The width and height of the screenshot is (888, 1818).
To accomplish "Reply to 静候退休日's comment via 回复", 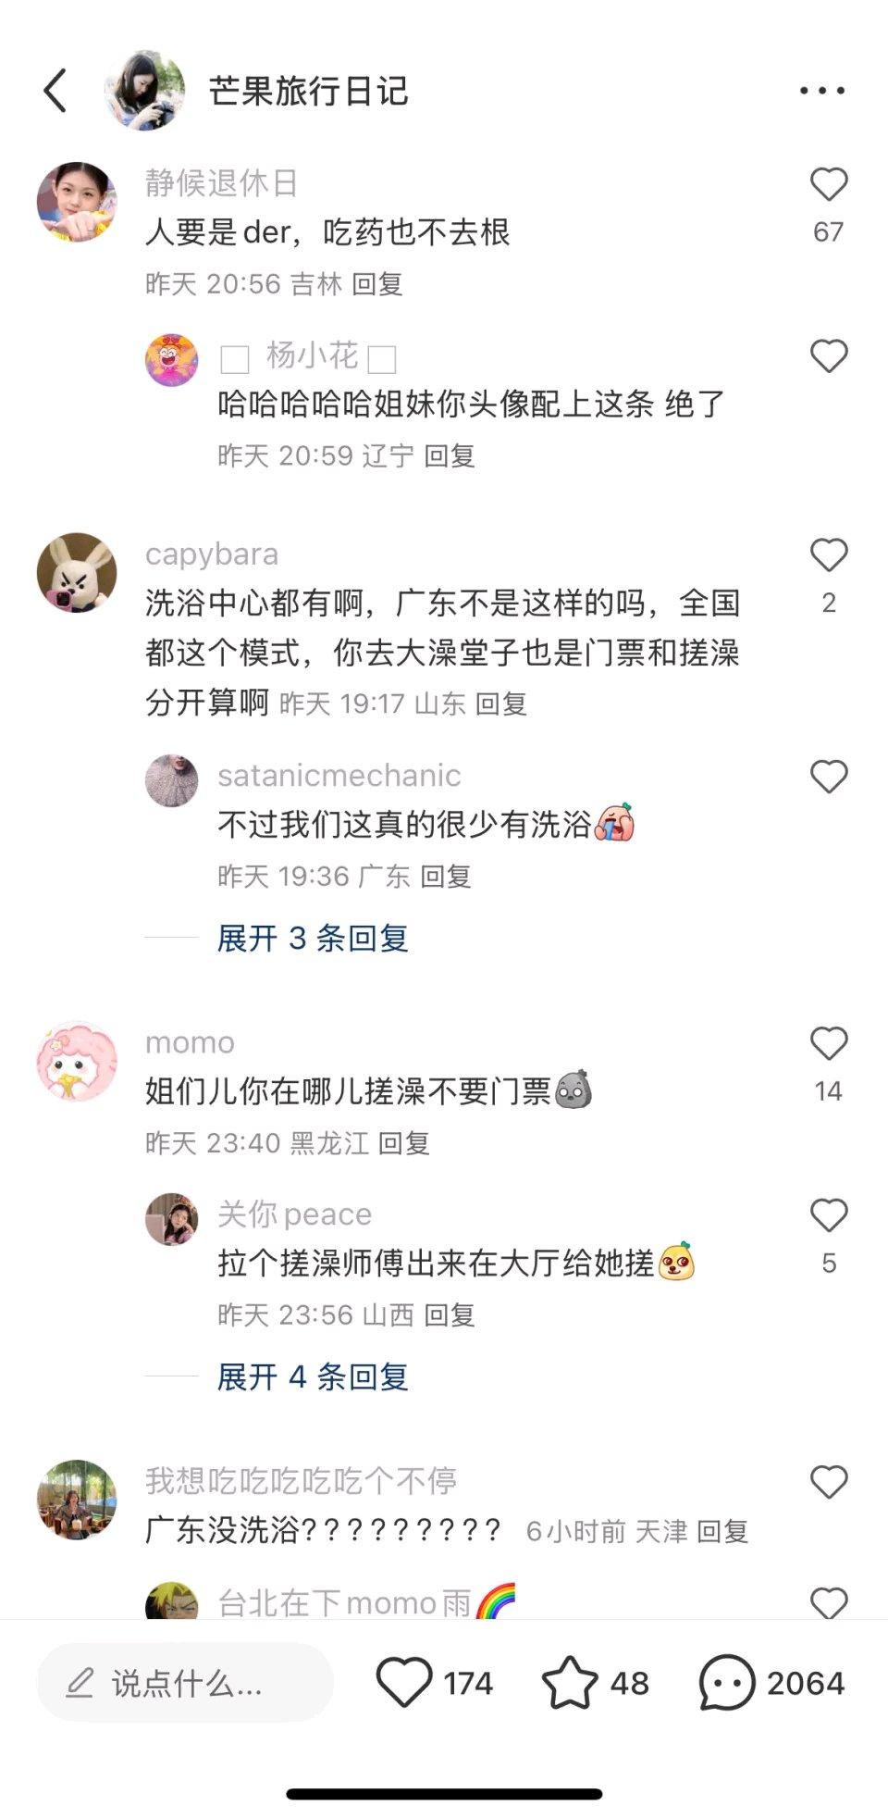I will [x=377, y=283].
